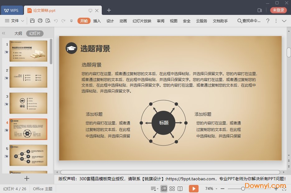
Task: Click the Save icon in quick toolbar
Action: tap(32, 21)
